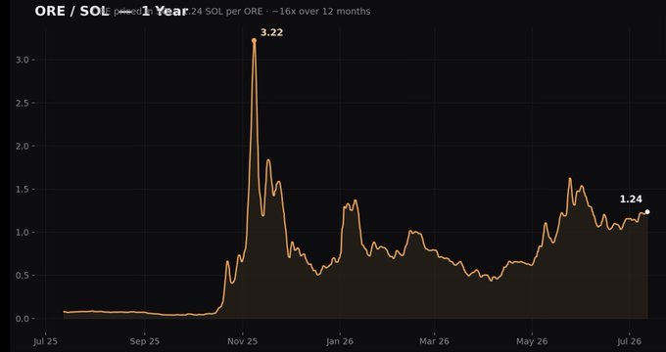Click the Jan 26 x-axis label
Image resolution: width=666 pixels, height=352 pixels.
[x=340, y=341]
